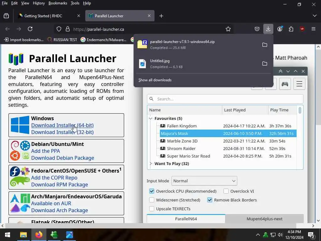Open the Help menu

[87, 3]
